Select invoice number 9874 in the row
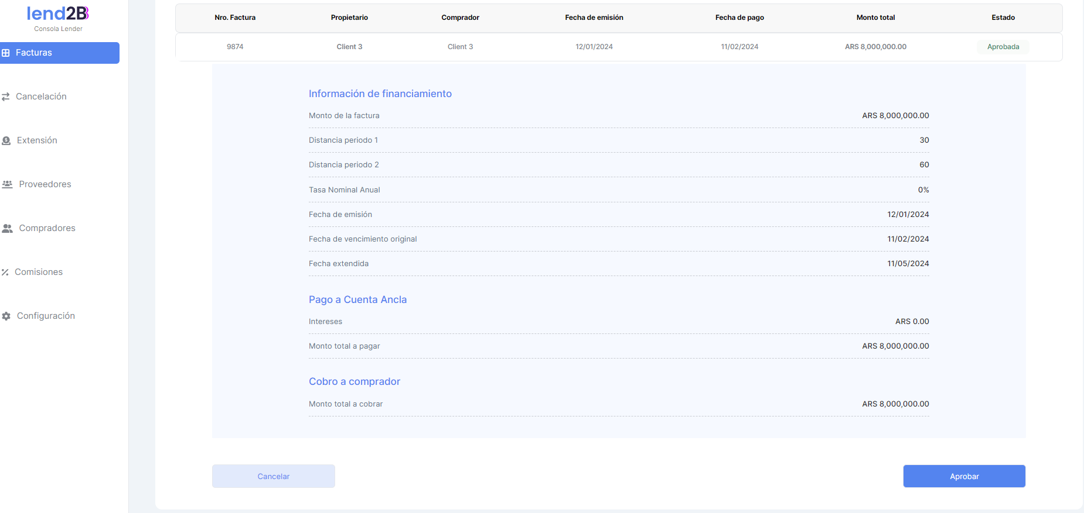Screen dimensions: 1084x513 point(235,47)
